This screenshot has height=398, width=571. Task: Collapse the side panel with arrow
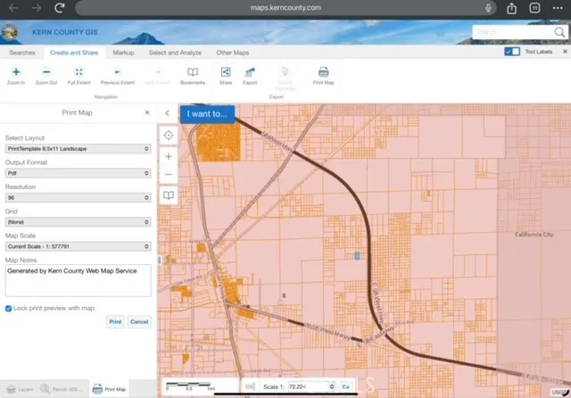[x=168, y=113]
